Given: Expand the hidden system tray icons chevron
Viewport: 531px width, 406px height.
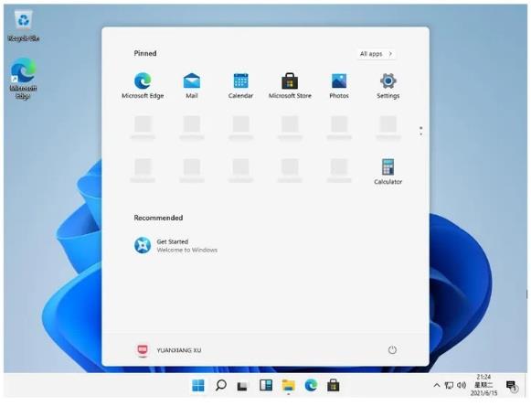Looking at the screenshot, I should [437, 385].
